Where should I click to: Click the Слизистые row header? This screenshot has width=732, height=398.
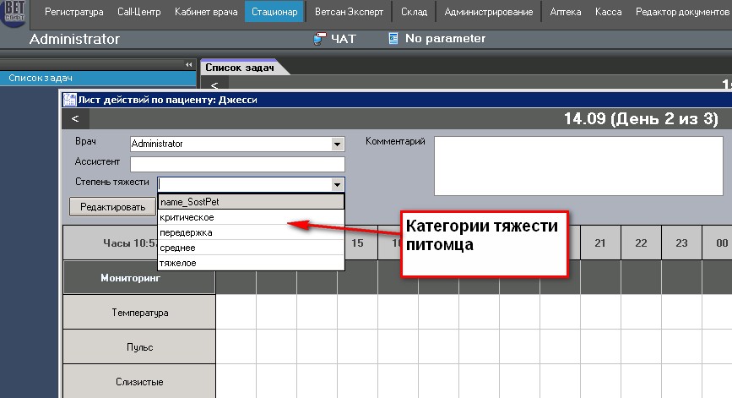(x=139, y=382)
